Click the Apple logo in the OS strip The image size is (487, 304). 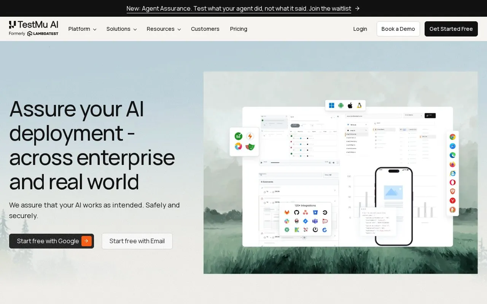pos(350,105)
